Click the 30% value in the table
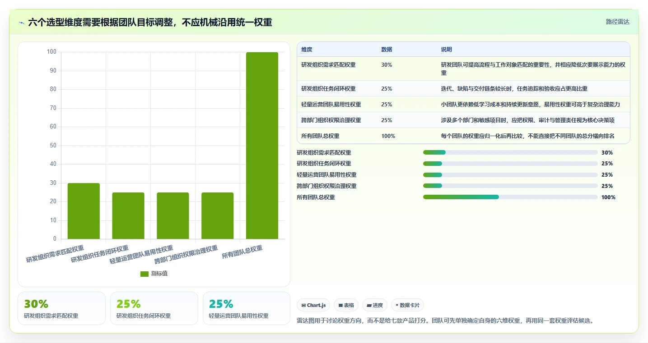 click(x=387, y=65)
